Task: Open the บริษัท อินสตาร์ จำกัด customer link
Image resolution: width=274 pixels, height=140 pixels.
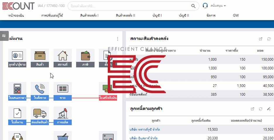Action: click(x=144, y=138)
